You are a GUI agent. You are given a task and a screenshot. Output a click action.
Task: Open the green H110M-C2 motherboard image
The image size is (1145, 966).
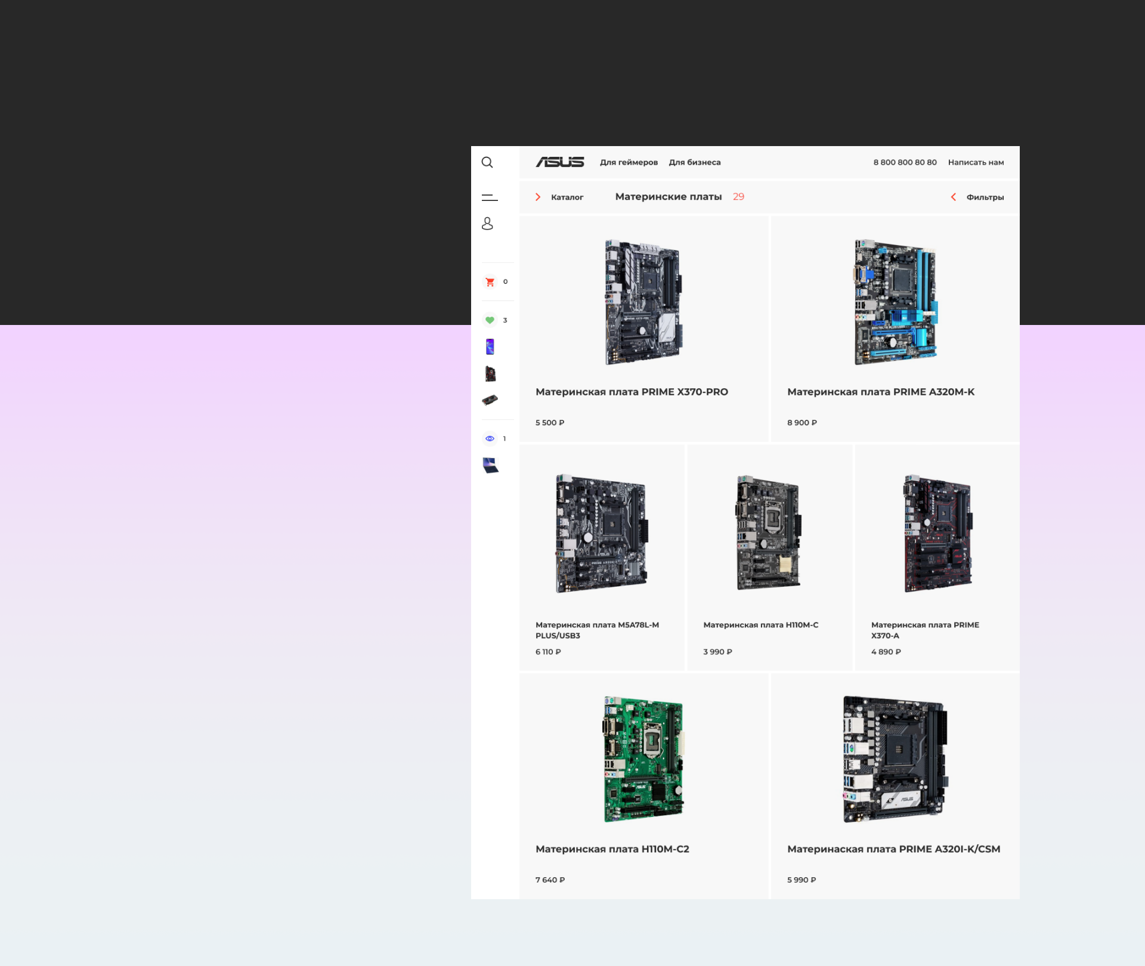pyautogui.click(x=643, y=759)
